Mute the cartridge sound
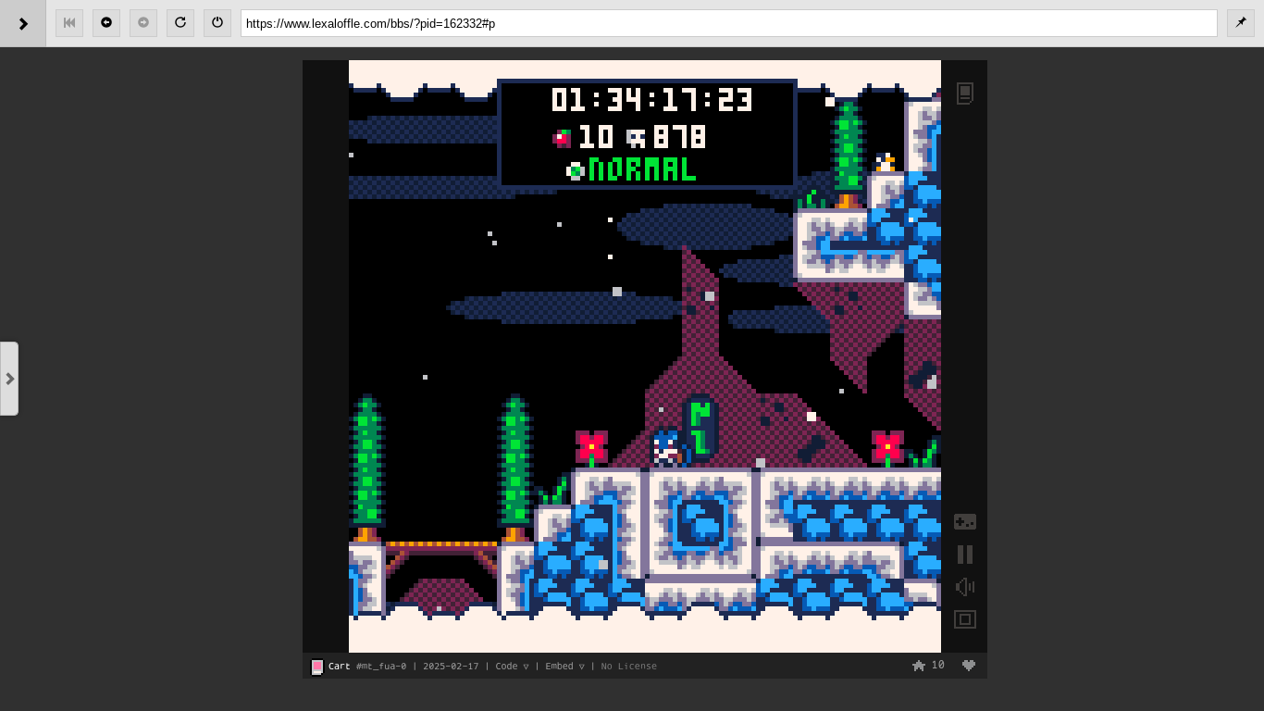This screenshot has width=1264, height=711. point(965,587)
